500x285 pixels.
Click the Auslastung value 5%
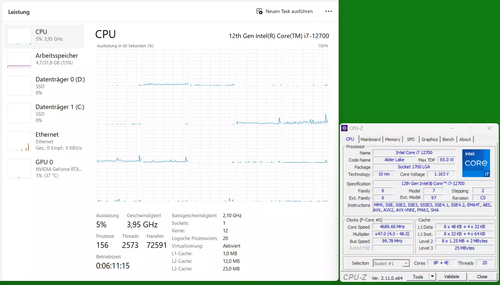(x=101, y=225)
